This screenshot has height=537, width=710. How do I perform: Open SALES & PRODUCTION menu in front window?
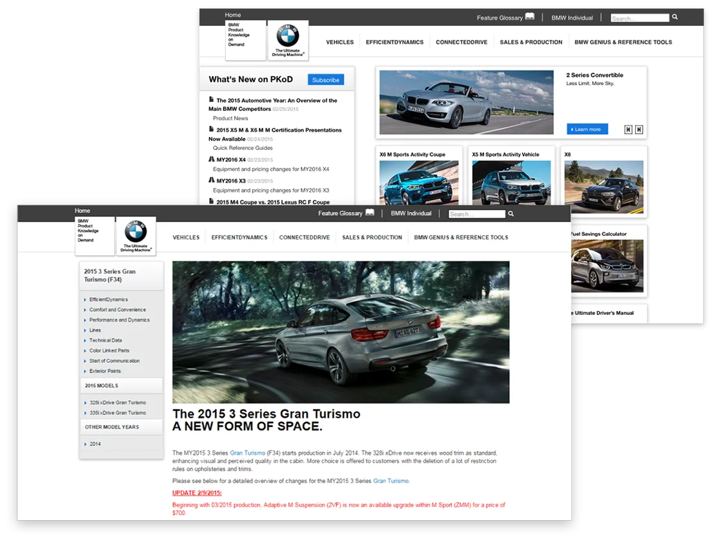pos(372,238)
